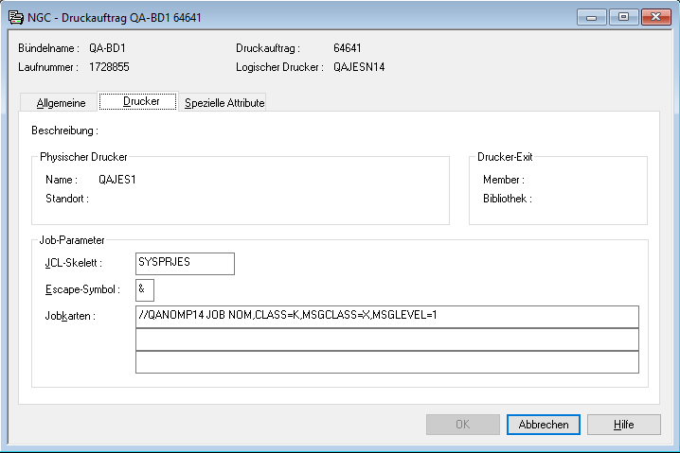Click the NGC application icon in title bar
Image resolution: width=680 pixels, height=453 pixels.
pos(15,17)
